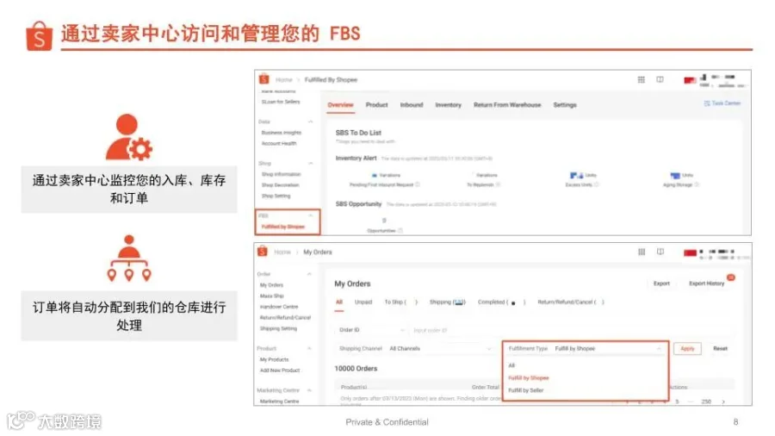Open guide book icon in My Orders header

tap(660, 252)
